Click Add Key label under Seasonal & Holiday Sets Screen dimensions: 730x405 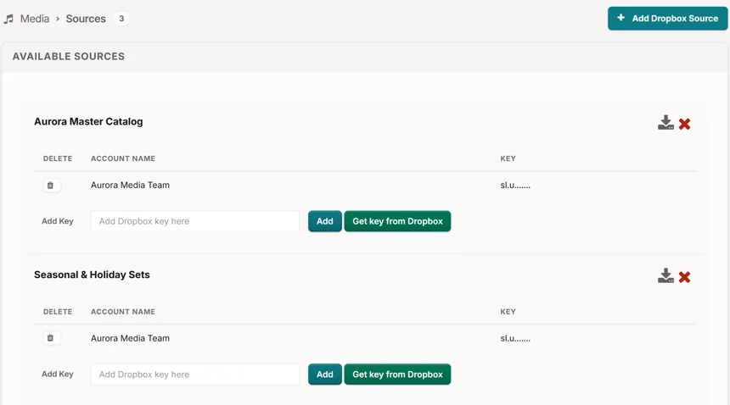click(58, 374)
